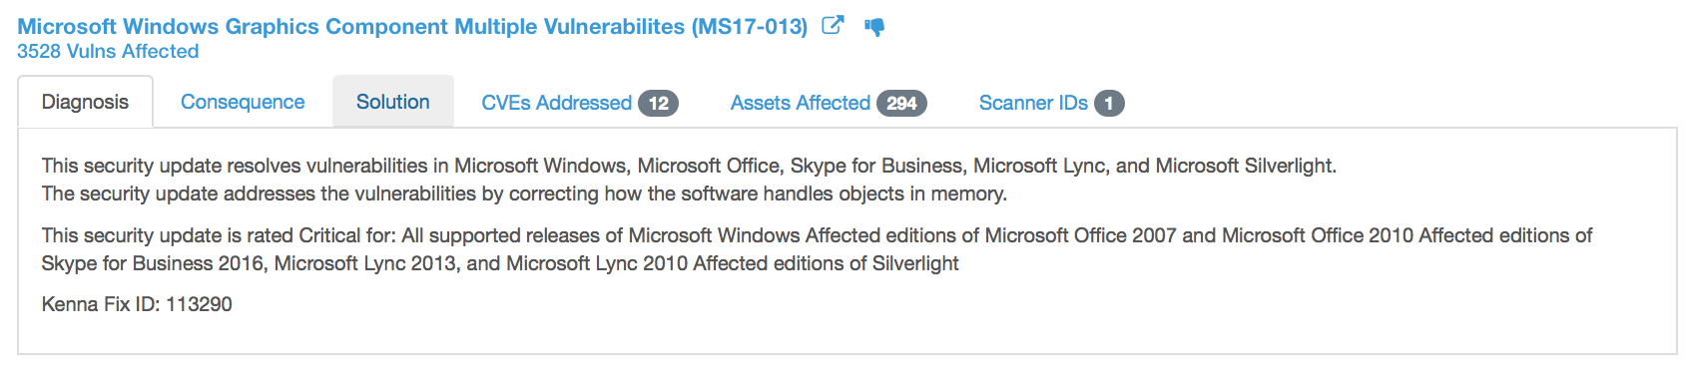
Task: Switch to the Consequence tab
Action: coord(243,102)
